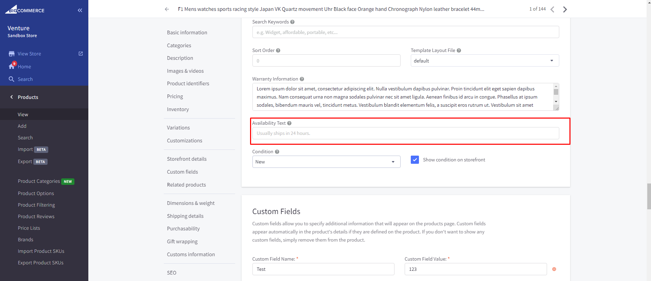
Task: Collapse the sidebar with double chevron icon
Action: 80,10
